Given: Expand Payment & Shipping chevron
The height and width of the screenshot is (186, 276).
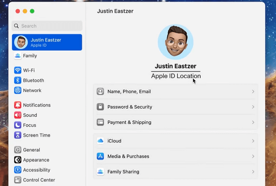Looking at the screenshot, I should 253,122.
